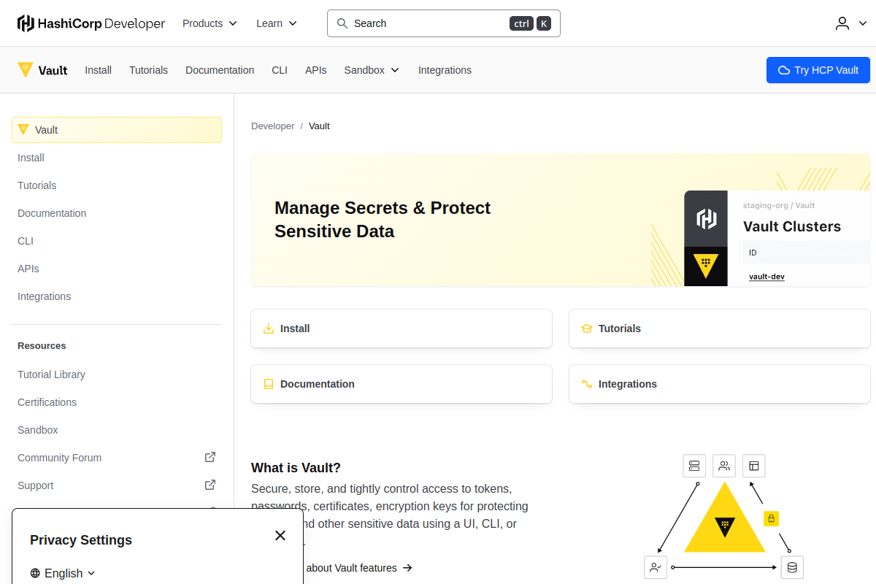Open Certifications under Resources
The width and height of the screenshot is (876, 584).
pyautogui.click(x=117, y=402)
